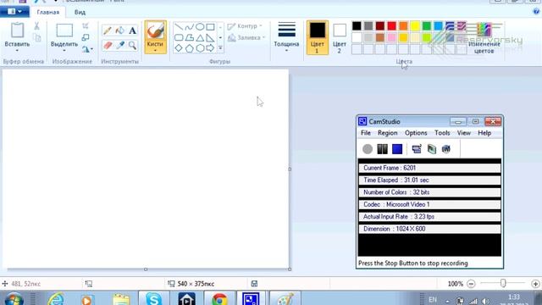The image size is (542, 305).
Task: Choose the Pentagon shape
Action: pos(189,48)
